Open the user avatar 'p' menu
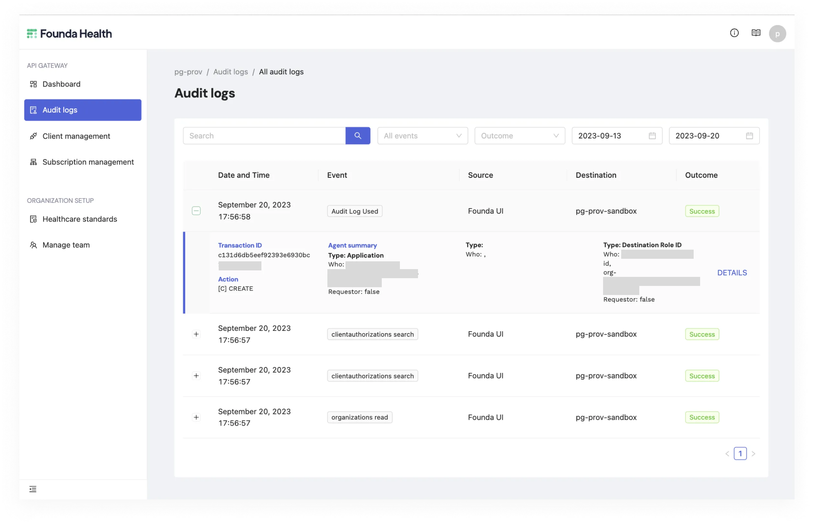This screenshot has width=814, height=524. click(x=777, y=34)
